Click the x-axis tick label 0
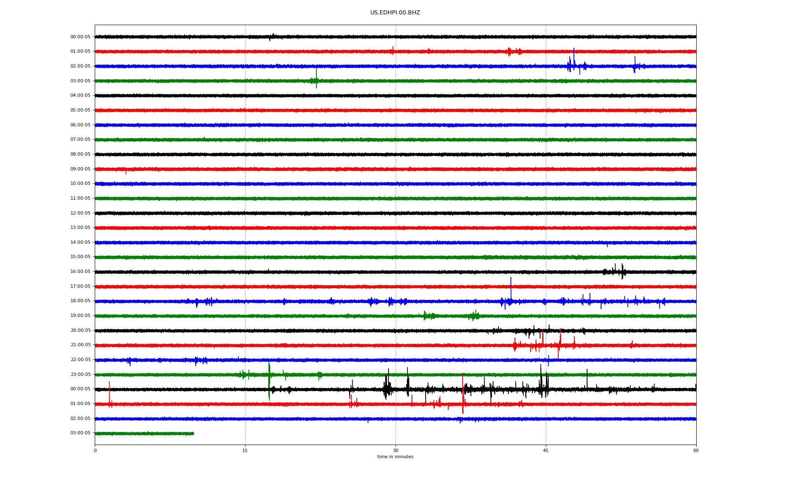Image resolution: width=791 pixels, height=494 pixels. tap(95, 450)
